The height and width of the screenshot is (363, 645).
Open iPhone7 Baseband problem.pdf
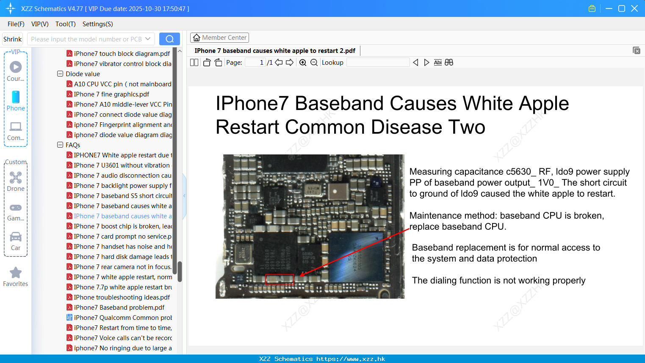point(116,307)
